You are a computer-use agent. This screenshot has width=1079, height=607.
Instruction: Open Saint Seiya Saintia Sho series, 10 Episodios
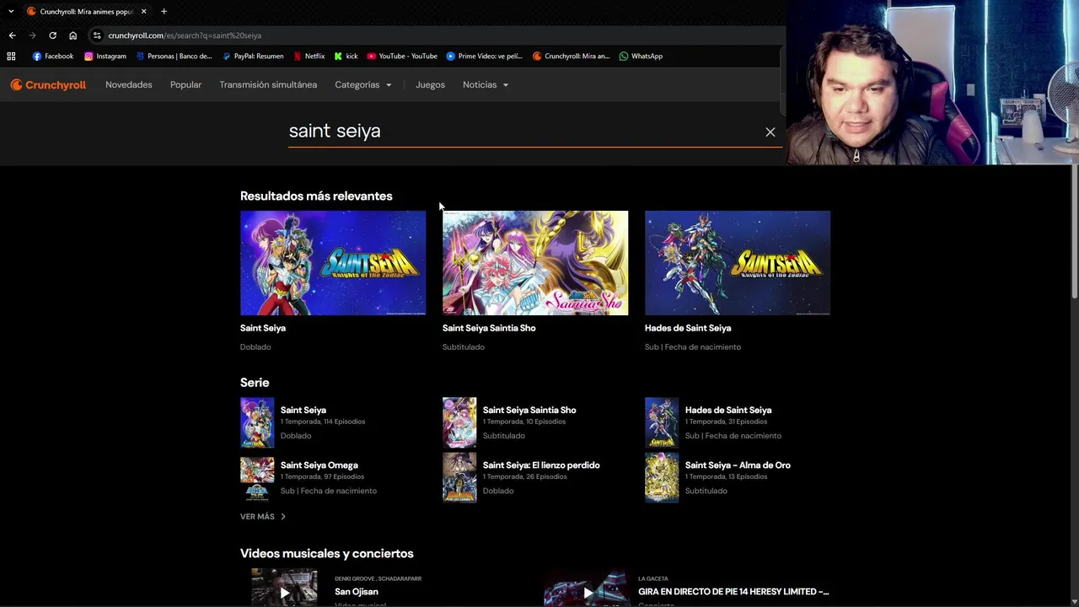click(x=535, y=422)
